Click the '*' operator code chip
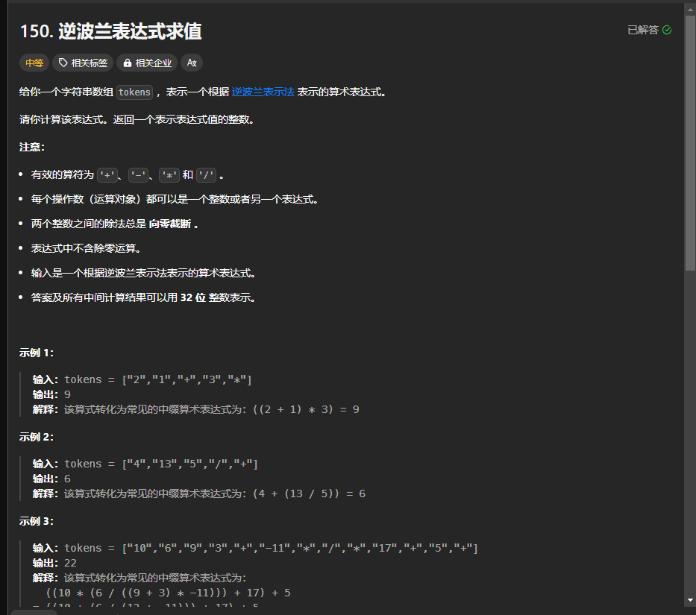Screen dimensions: 696x615 point(169,175)
